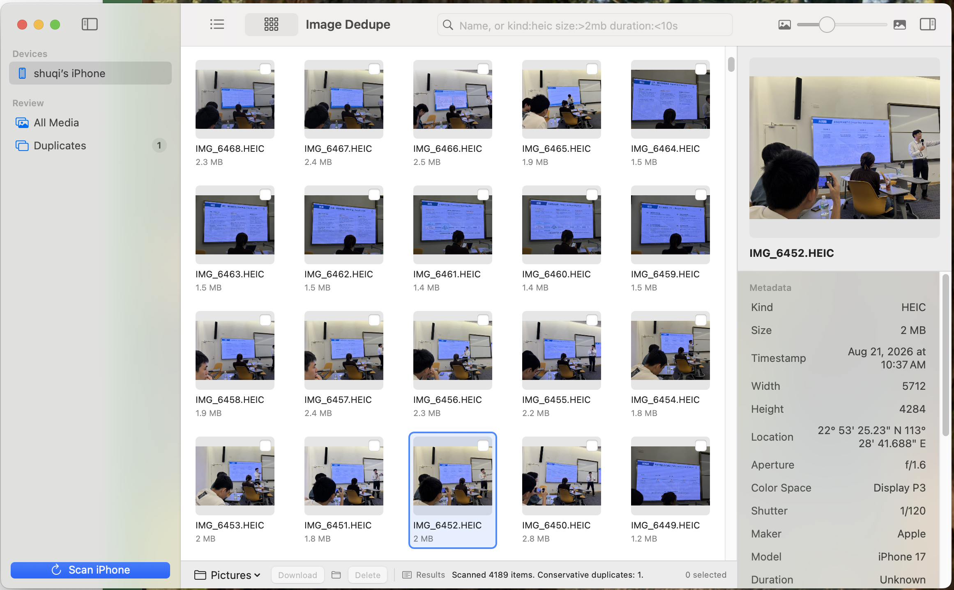Select the IMG_6459.HEIC thumbnail

pos(671,225)
